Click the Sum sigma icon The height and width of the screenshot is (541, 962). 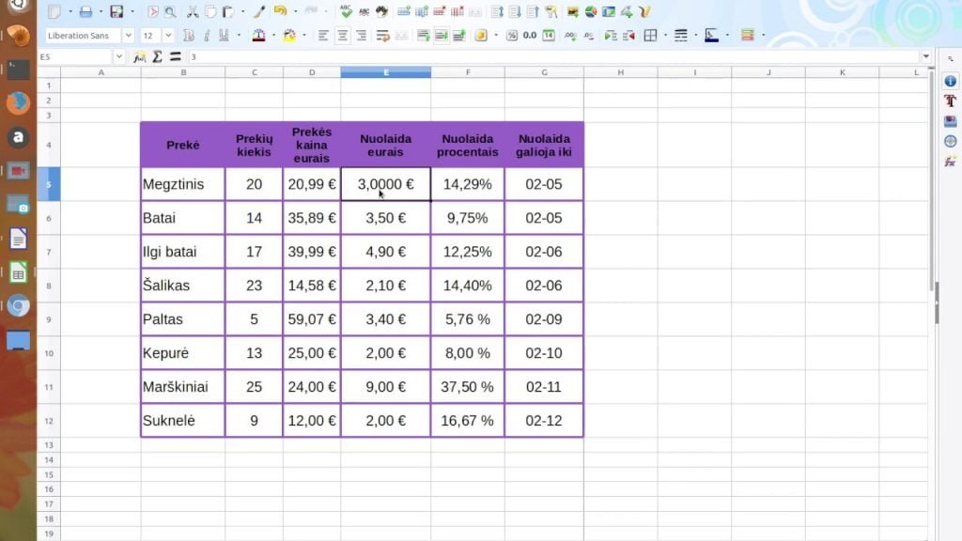pyautogui.click(x=158, y=57)
